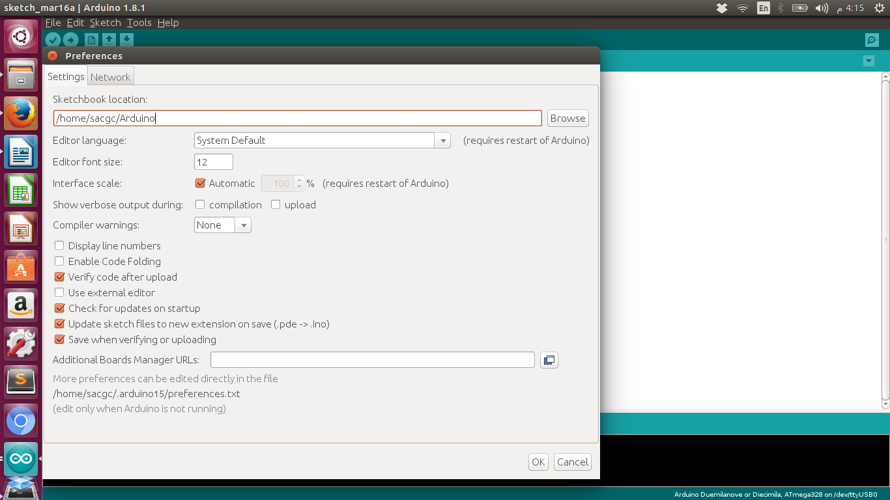
Task: Open System Settings wrench-gear dock icon
Action: (21, 344)
